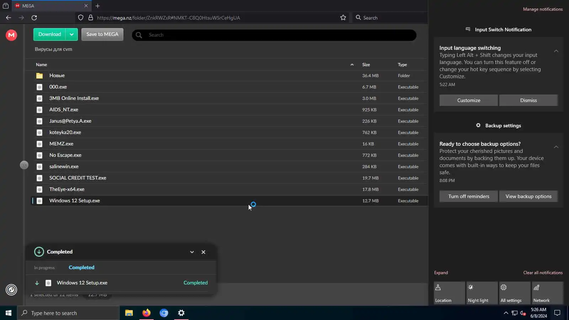Select SOCIAL CREDIT TEST.exe file

point(229,178)
